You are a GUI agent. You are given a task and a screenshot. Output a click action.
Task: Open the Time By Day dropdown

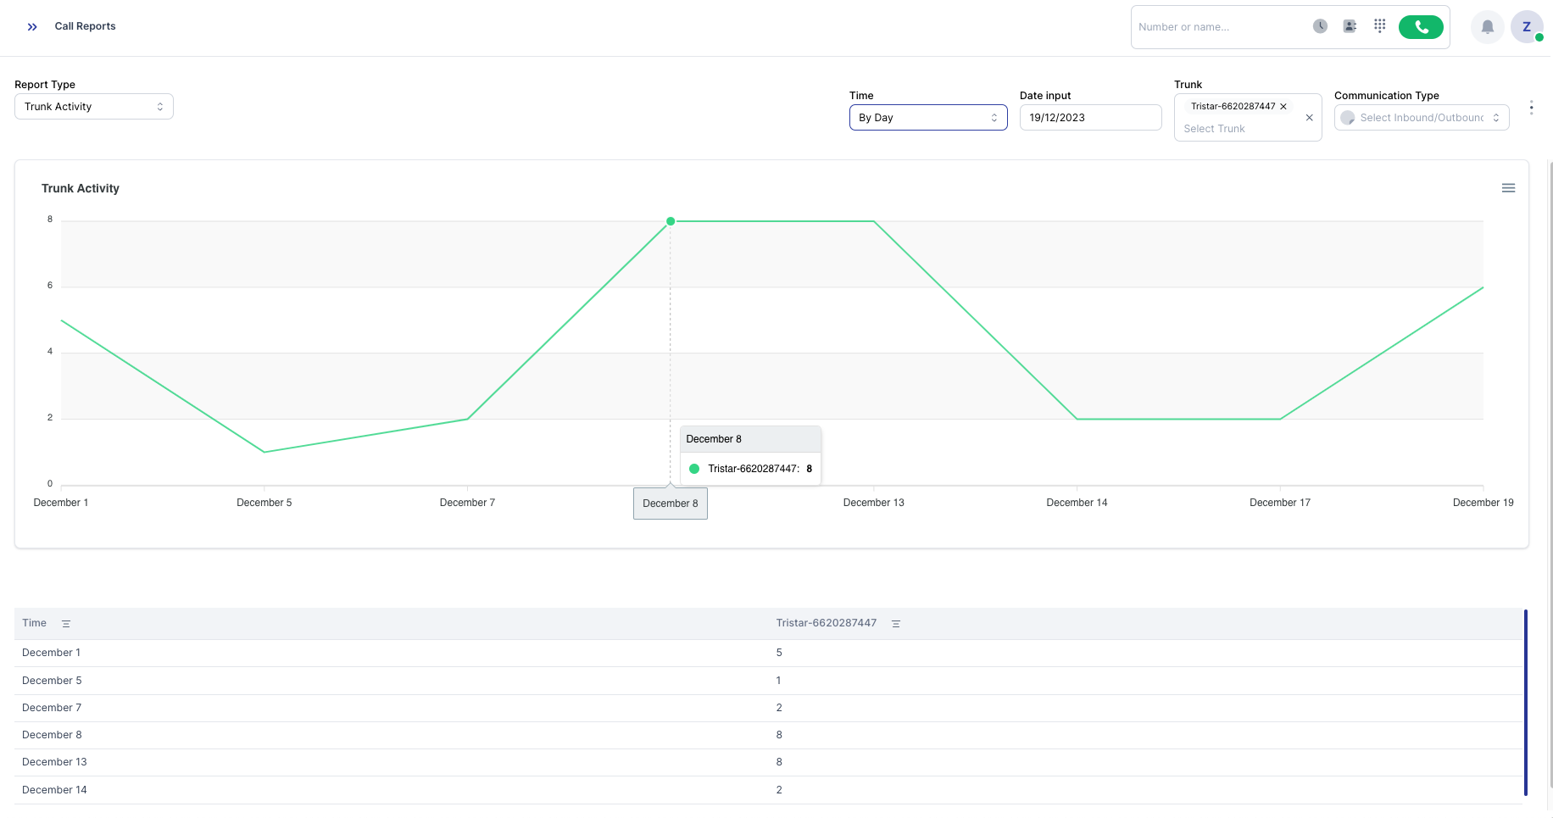(928, 118)
